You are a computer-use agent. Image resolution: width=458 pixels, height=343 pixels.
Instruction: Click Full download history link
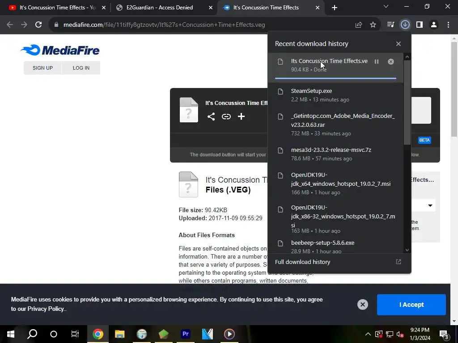click(303, 262)
